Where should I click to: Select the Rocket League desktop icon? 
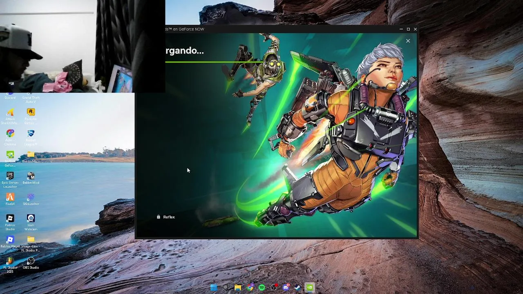pyautogui.click(x=31, y=138)
